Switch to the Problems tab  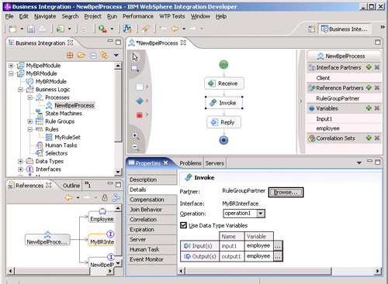190,163
